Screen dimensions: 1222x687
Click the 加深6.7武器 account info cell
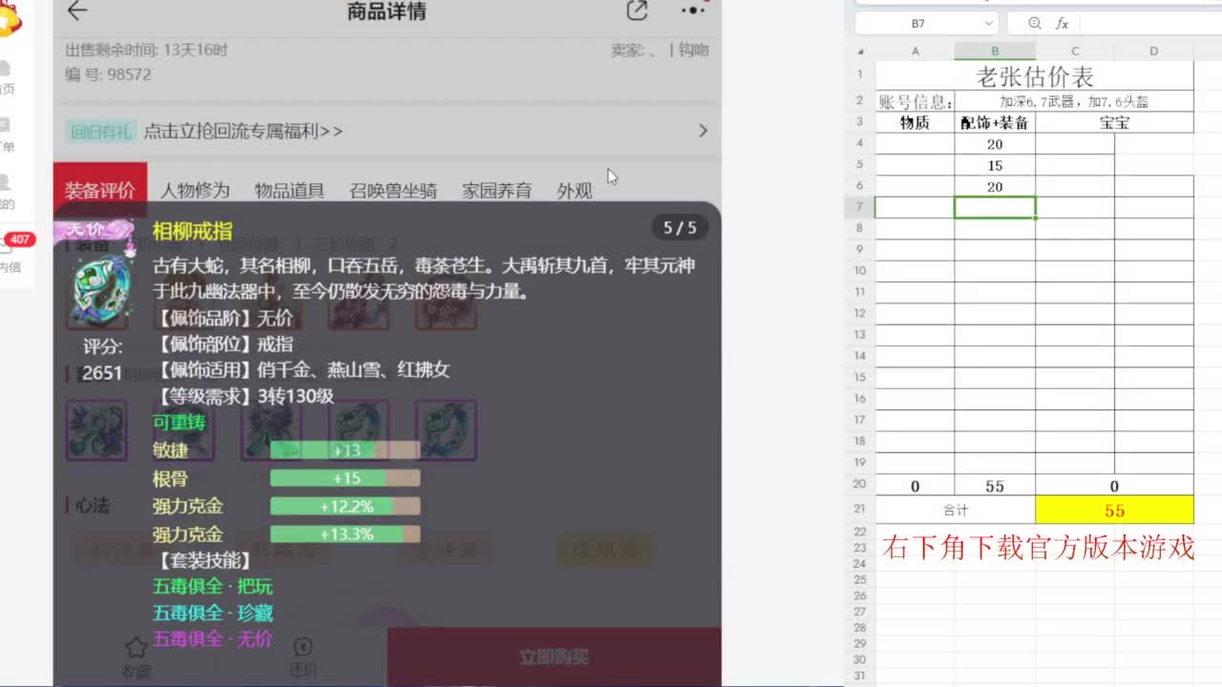click(1074, 102)
